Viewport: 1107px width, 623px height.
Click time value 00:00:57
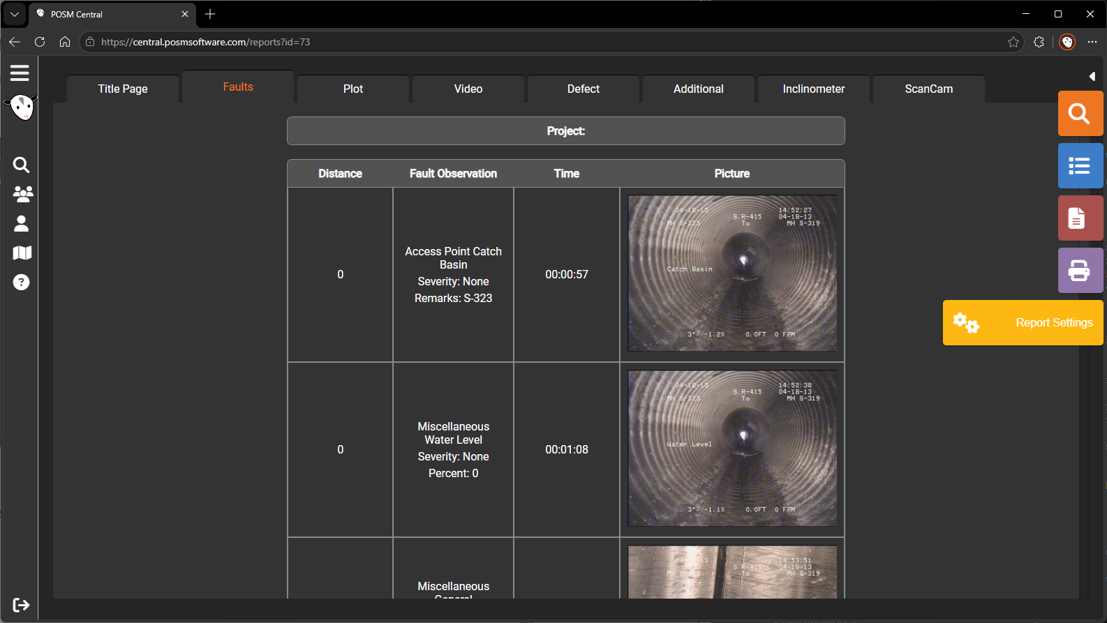(x=567, y=275)
